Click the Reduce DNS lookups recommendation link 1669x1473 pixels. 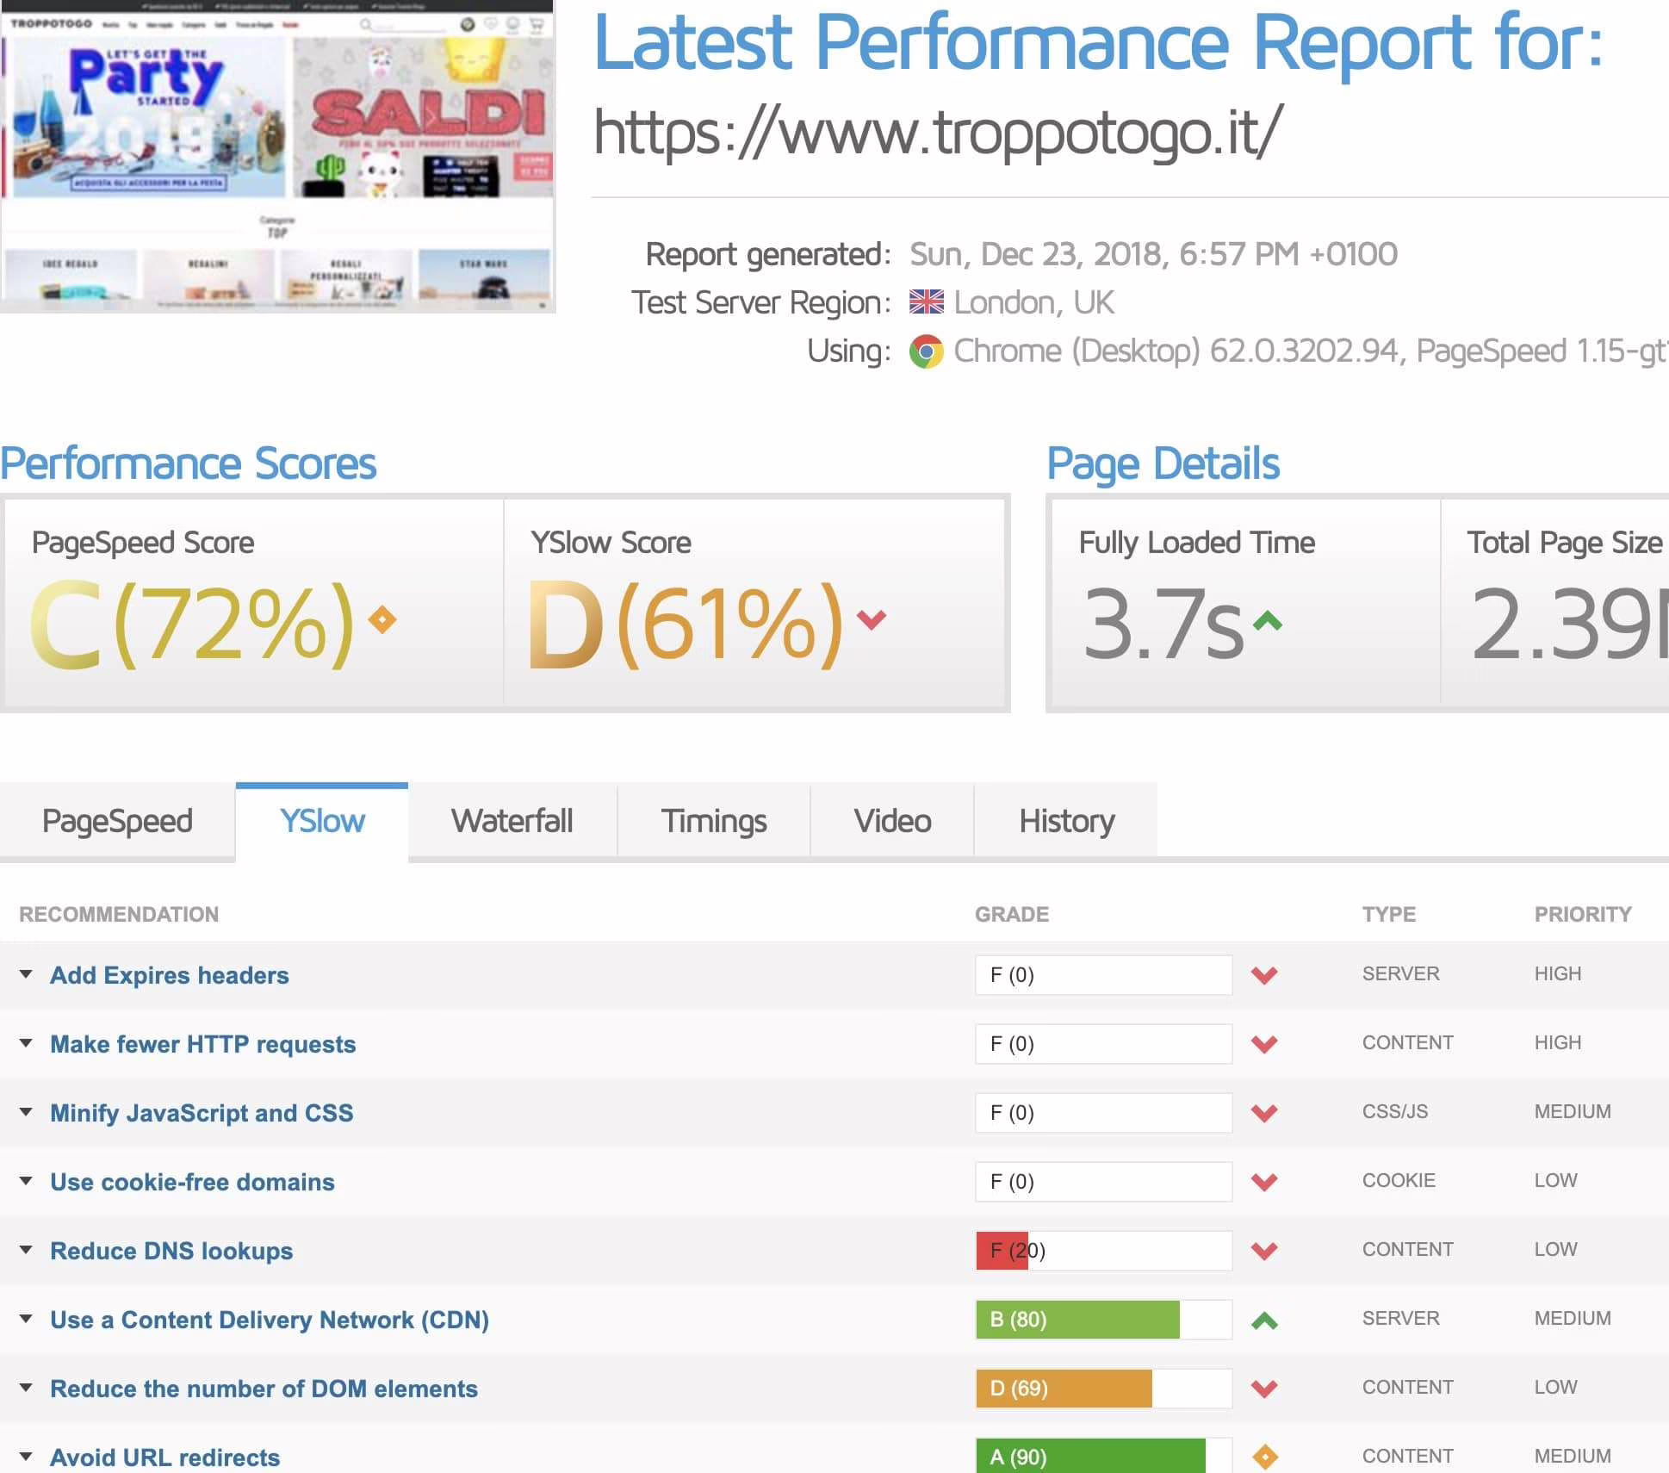coord(171,1251)
